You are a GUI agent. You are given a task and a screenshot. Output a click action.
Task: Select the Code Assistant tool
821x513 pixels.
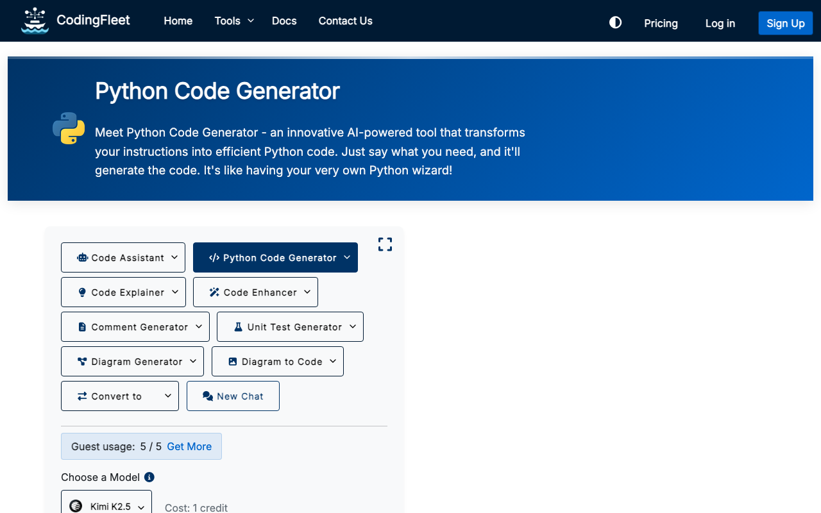(x=122, y=258)
